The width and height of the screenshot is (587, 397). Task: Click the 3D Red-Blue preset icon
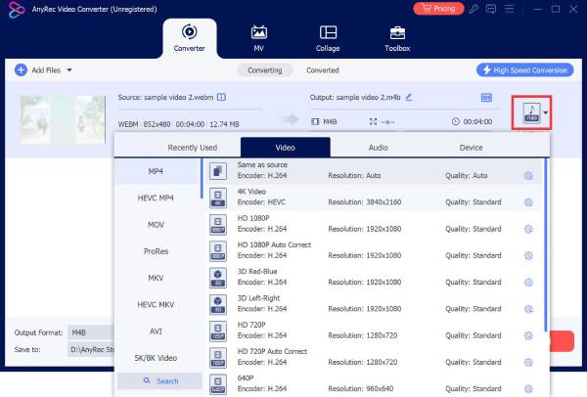(x=218, y=278)
